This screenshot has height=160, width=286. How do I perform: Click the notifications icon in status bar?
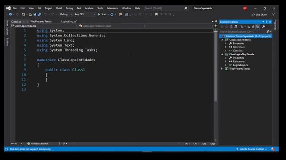click(x=273, y=149)
